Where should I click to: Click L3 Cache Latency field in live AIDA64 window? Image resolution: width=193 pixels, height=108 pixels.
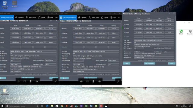[x=169, y=33]
